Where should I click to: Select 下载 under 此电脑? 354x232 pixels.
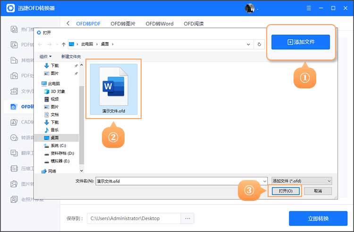[52, 122]
